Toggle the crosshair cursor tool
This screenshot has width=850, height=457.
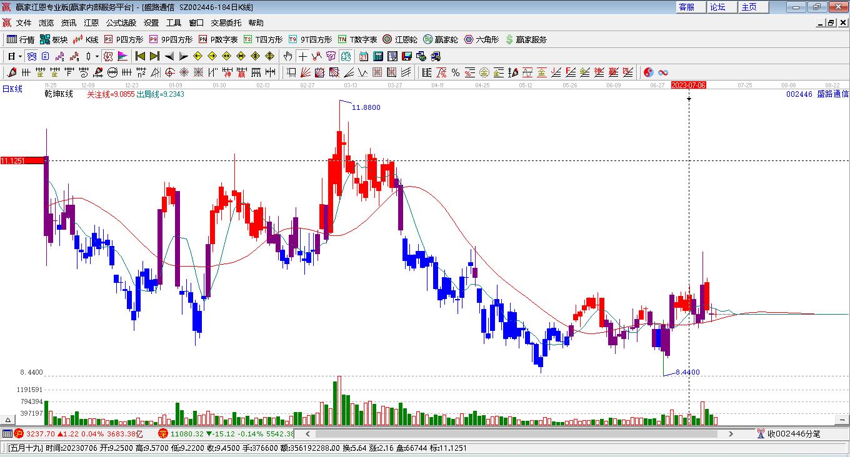(x=302, y=56)
